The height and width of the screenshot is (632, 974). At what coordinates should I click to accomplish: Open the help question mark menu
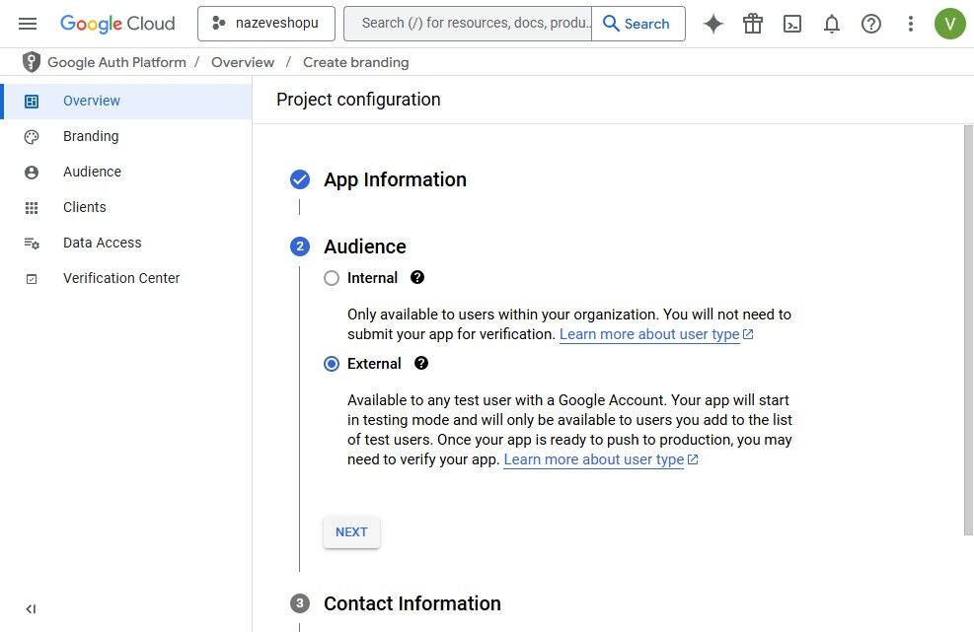(x=871, y=24)
